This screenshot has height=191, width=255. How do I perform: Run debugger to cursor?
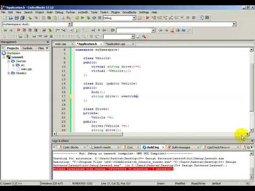coord(154,18)
